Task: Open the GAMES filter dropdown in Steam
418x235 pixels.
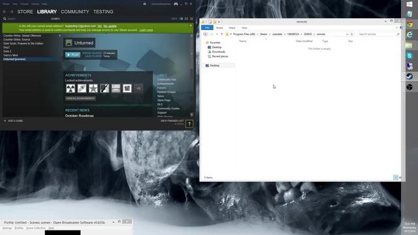Action: [x=56, y=19]
